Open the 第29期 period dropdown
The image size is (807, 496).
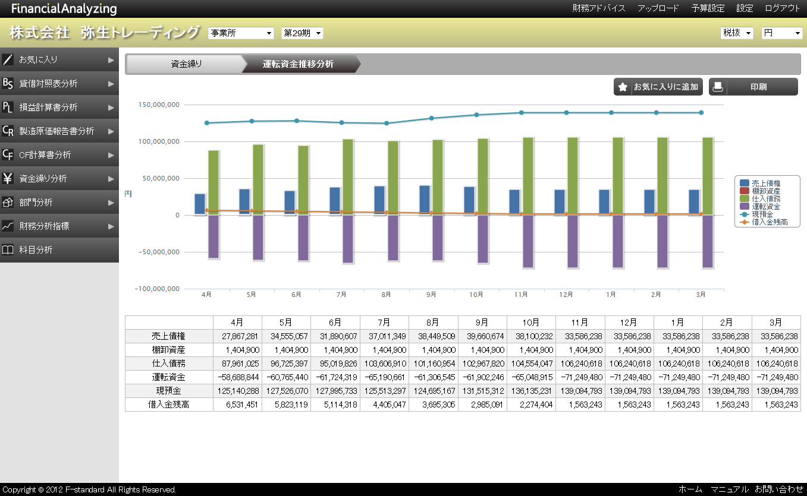click(302, 33)
